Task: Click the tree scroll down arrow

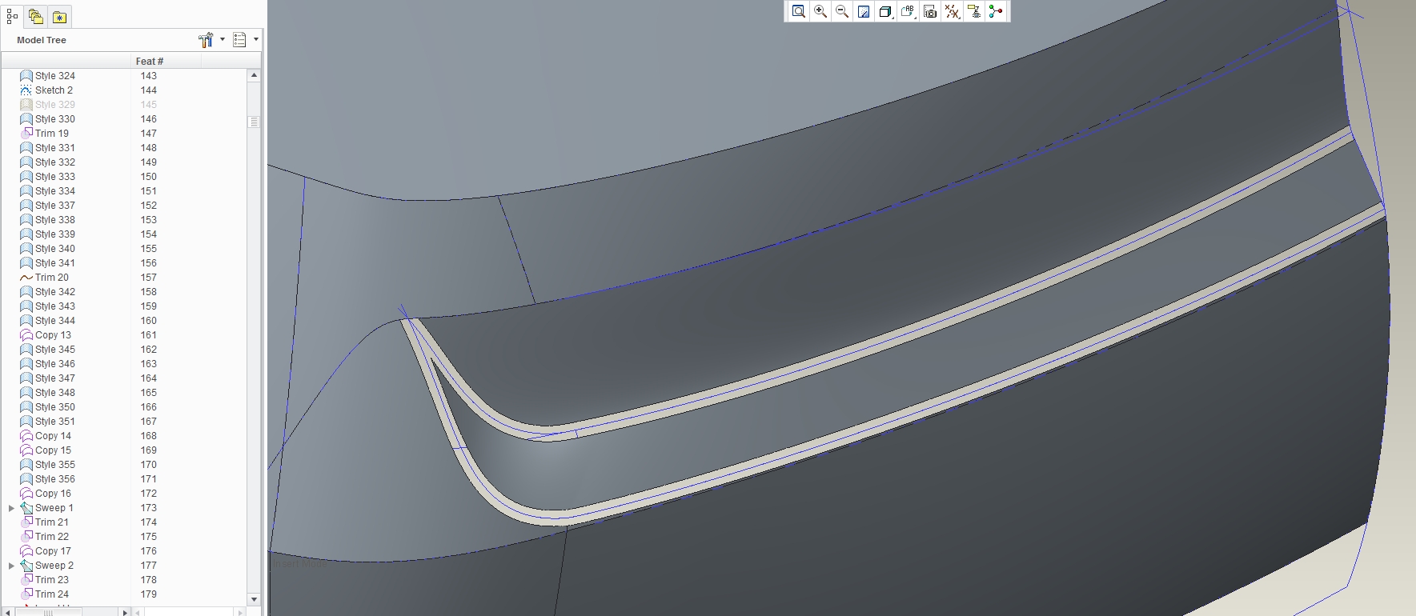Action: coord(255,599)
